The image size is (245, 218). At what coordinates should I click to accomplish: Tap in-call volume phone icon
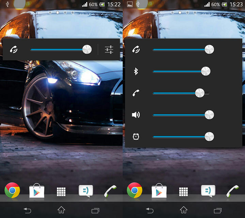[x=136, y=93]
